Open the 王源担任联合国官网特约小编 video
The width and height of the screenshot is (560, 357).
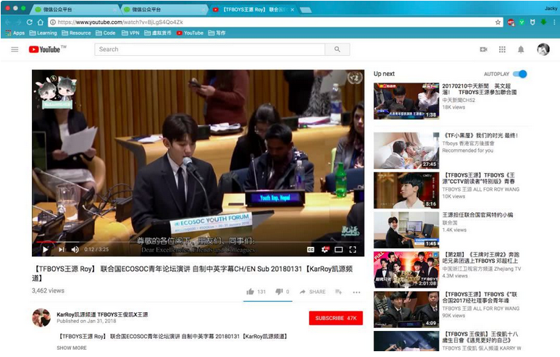477,215
